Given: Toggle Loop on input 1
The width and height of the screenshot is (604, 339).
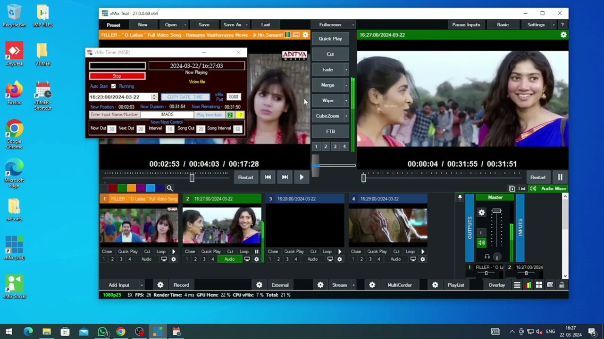Looking at the screenshot, I should (x=161, y=252).
